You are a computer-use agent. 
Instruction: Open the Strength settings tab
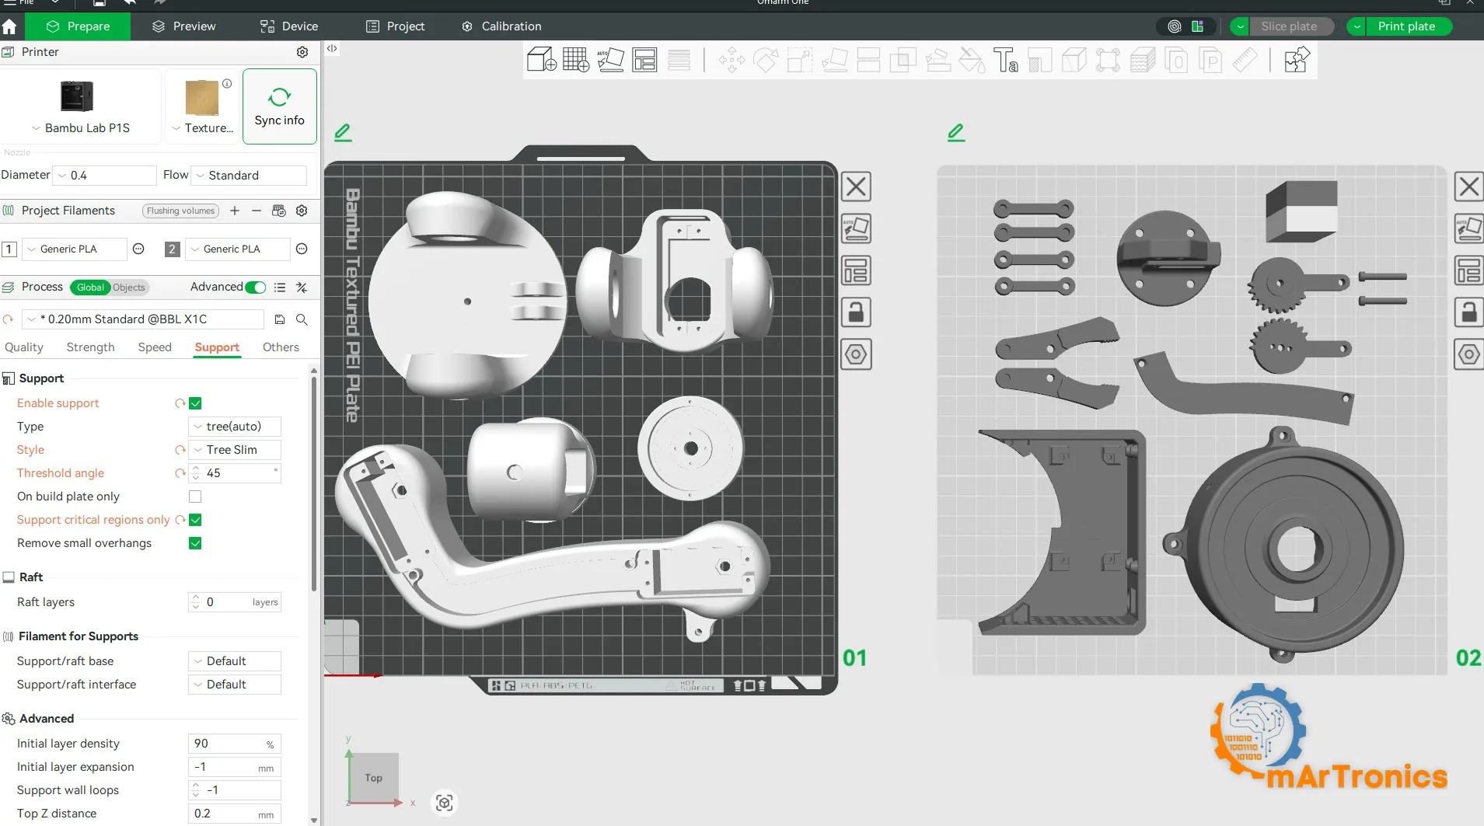pos(90,347)
